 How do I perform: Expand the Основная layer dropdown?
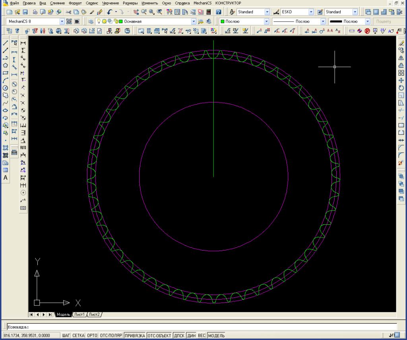coord(194,21)
